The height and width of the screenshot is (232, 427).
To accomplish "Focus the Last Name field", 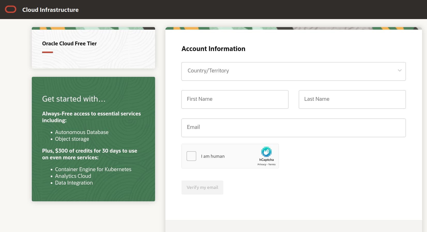I will point(352,100).
